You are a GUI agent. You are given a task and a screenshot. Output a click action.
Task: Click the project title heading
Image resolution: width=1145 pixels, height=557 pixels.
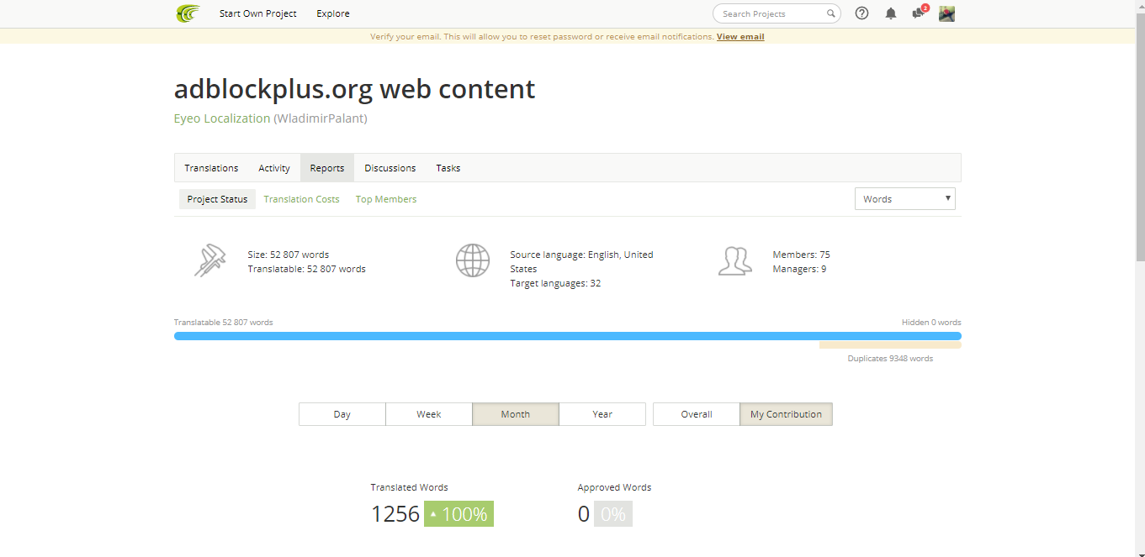354,89
